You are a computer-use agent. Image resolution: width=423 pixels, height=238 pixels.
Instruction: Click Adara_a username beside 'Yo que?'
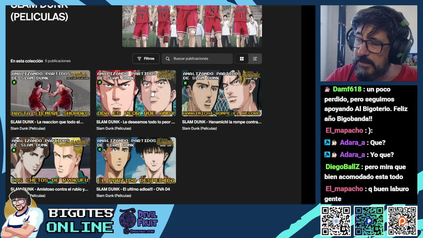pyautogui.click(x=352, y=155)
